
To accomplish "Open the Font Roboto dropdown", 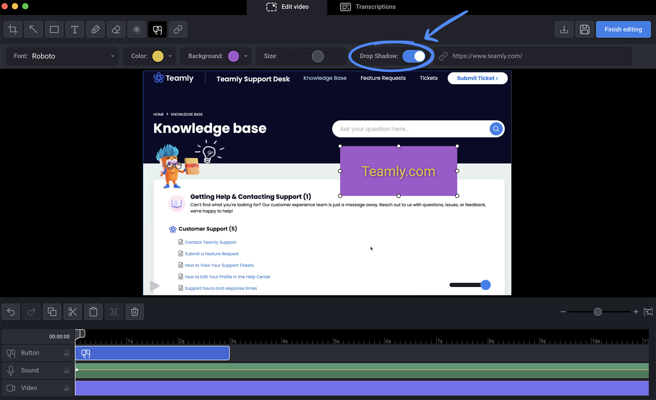I will (x=63, y=56).
